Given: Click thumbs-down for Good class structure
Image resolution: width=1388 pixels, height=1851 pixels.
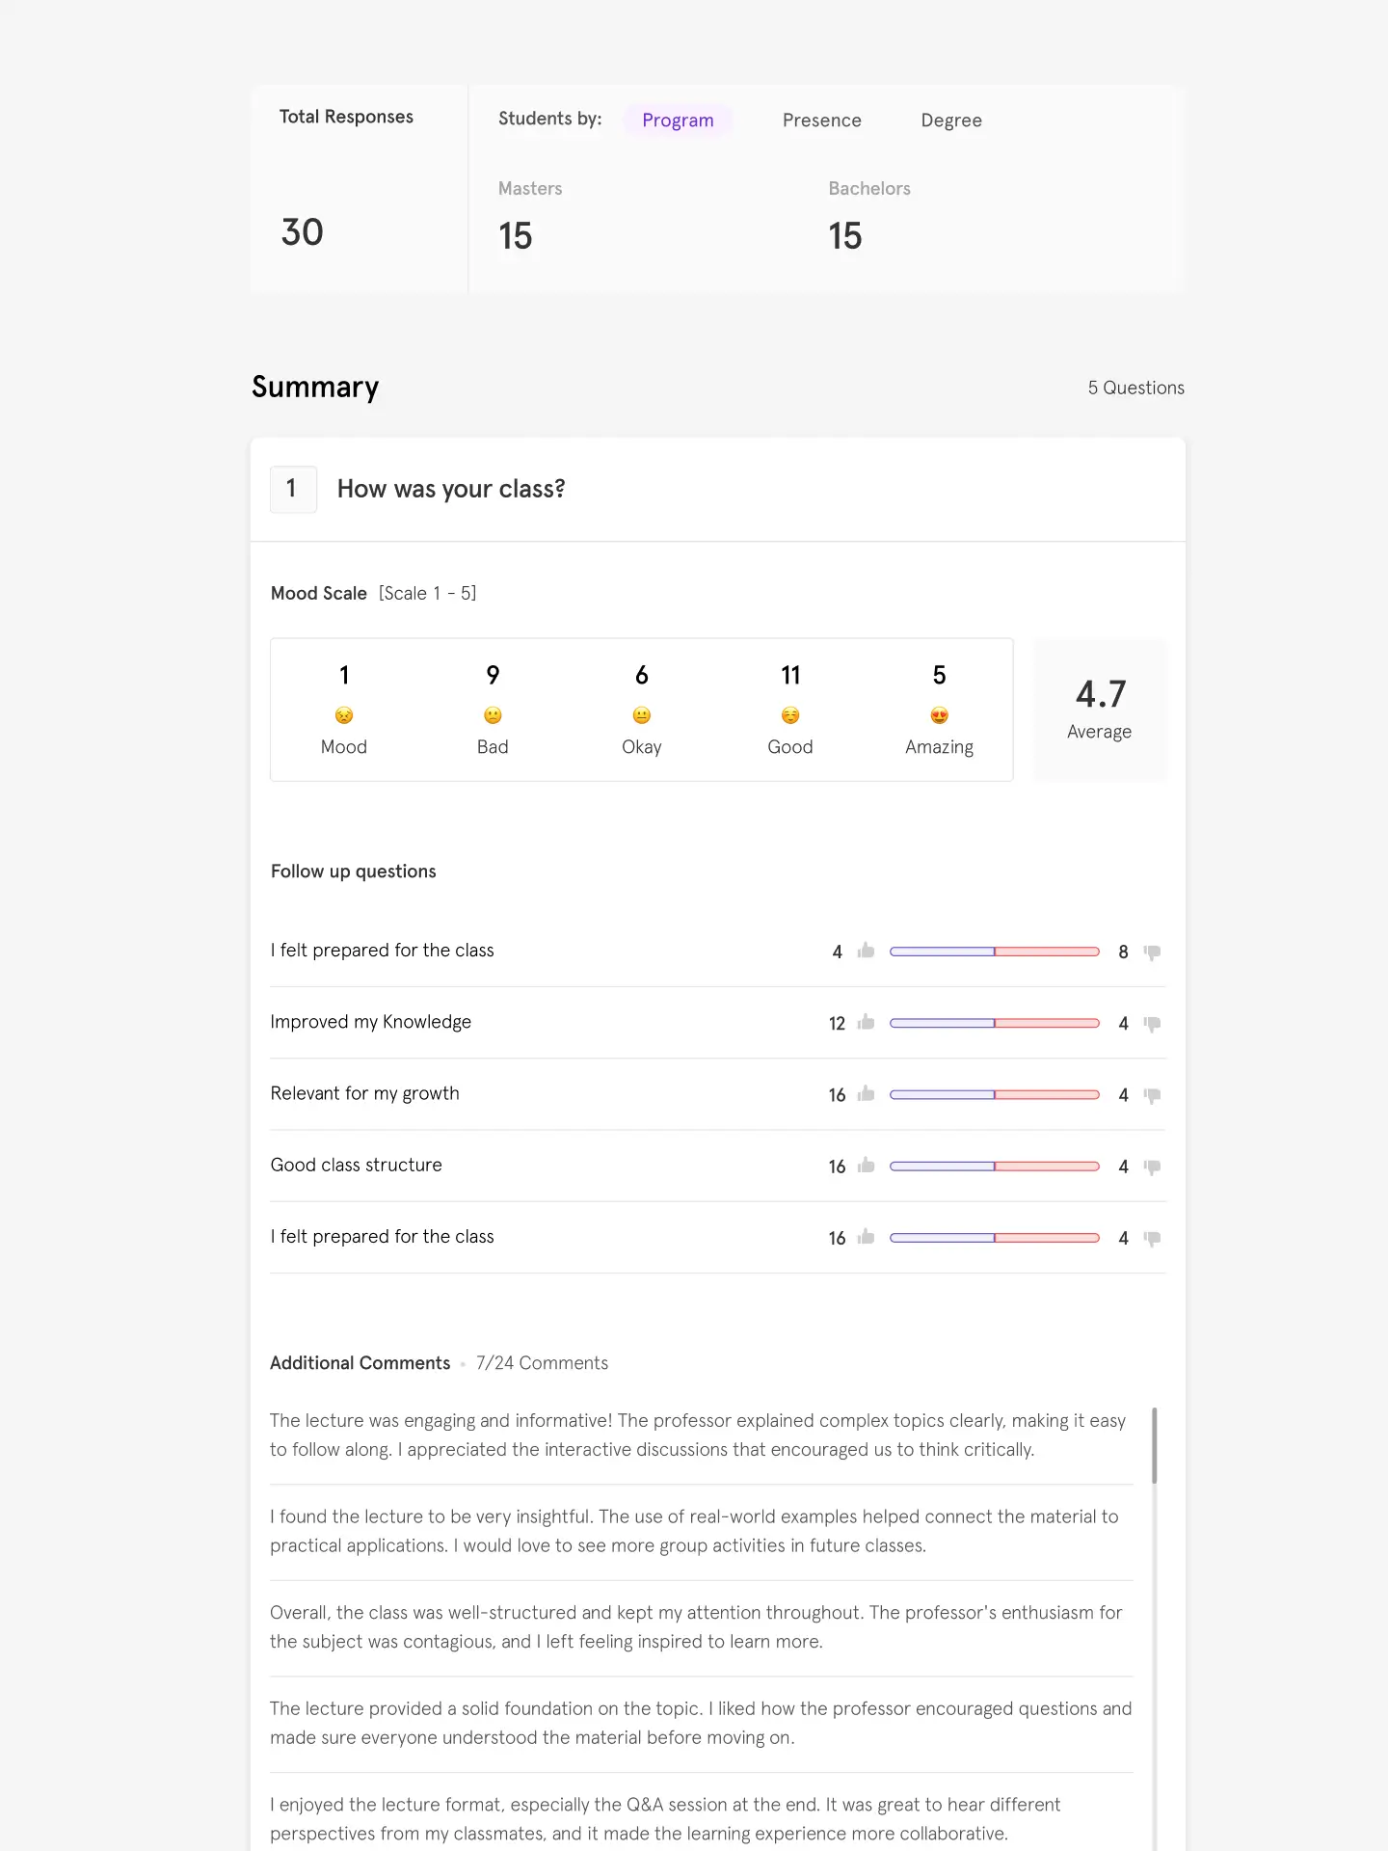Looking at the screenshot, I should (1152, 1167).
